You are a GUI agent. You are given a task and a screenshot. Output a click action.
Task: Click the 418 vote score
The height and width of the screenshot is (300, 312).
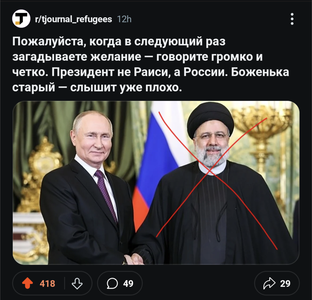(x=47, y=284)
